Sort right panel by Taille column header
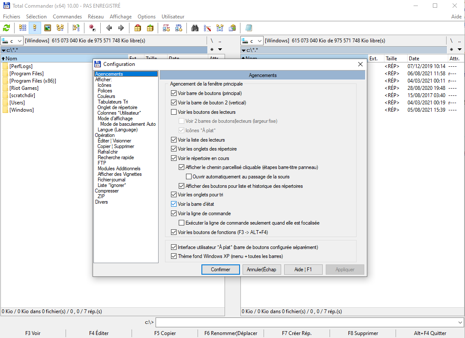Viewport: 465px width, 338px height. click(x=395, y=59)
